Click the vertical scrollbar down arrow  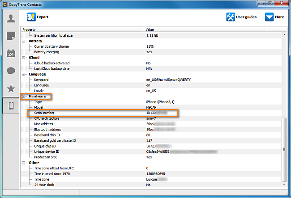tap(284, 185)
